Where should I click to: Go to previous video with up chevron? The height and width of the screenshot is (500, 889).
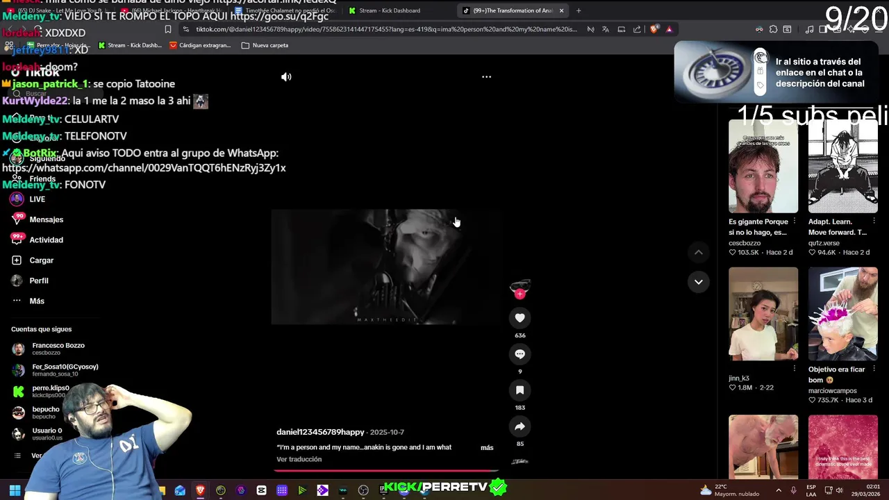click(x=699, y=253)
